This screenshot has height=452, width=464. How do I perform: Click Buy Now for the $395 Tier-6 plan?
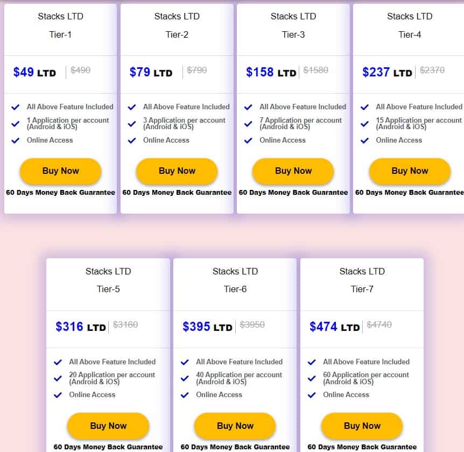point(235,426)
